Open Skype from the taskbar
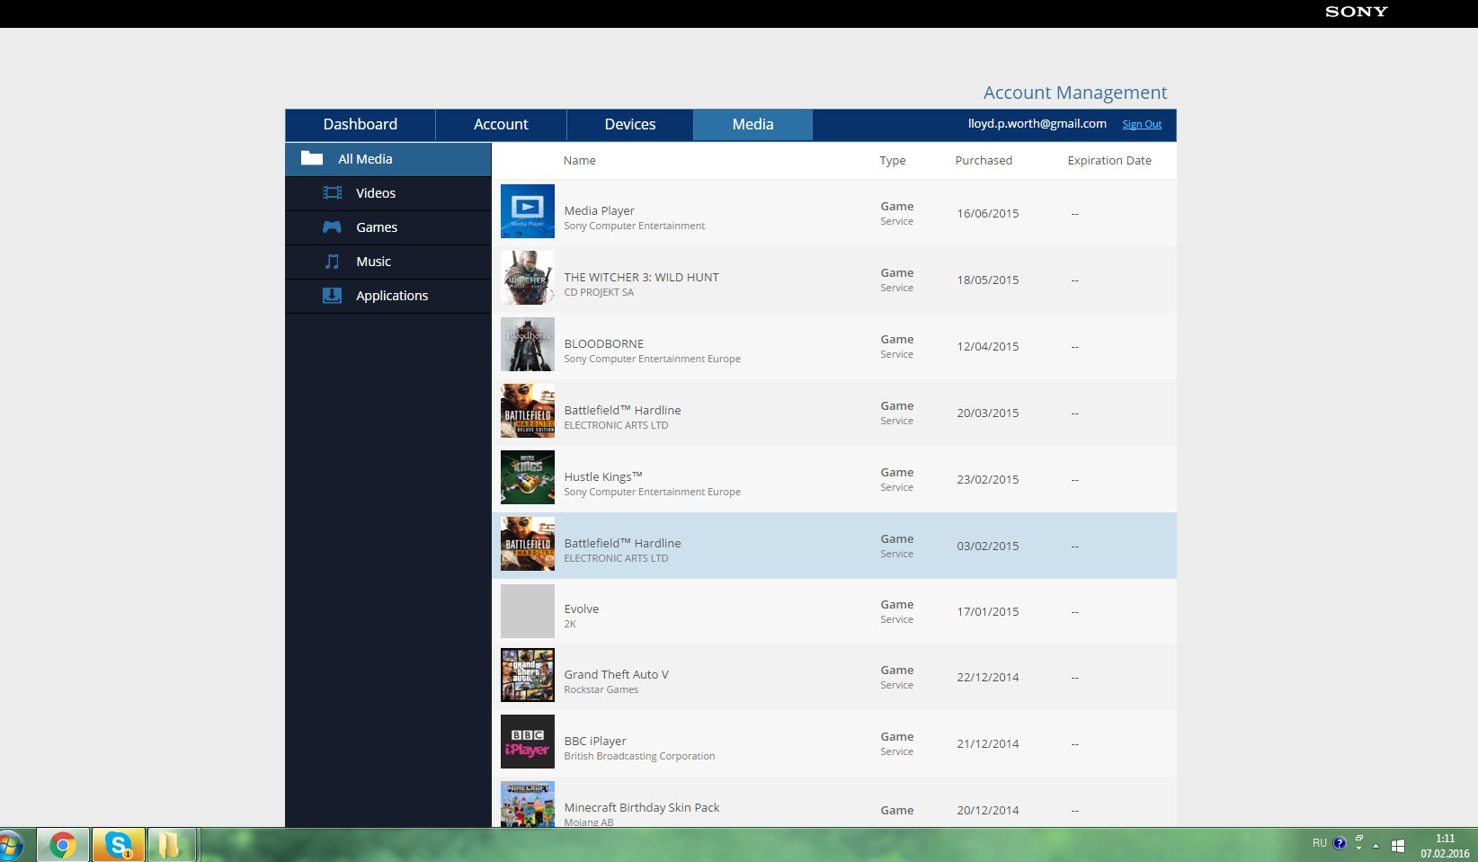The height and width of the screenshot is (862, 1478). (119, 845)
